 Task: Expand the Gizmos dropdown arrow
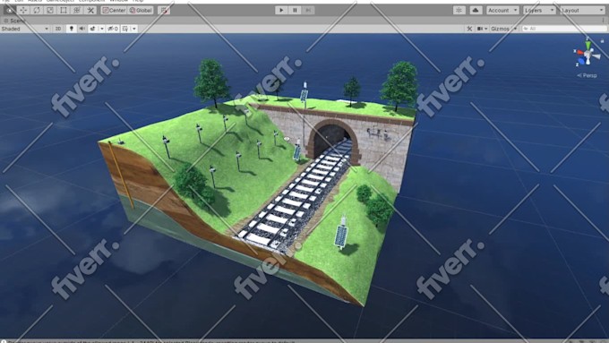(x=515, y=29)
